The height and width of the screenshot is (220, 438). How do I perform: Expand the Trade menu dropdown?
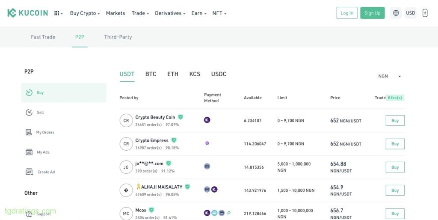coord(140,13)
